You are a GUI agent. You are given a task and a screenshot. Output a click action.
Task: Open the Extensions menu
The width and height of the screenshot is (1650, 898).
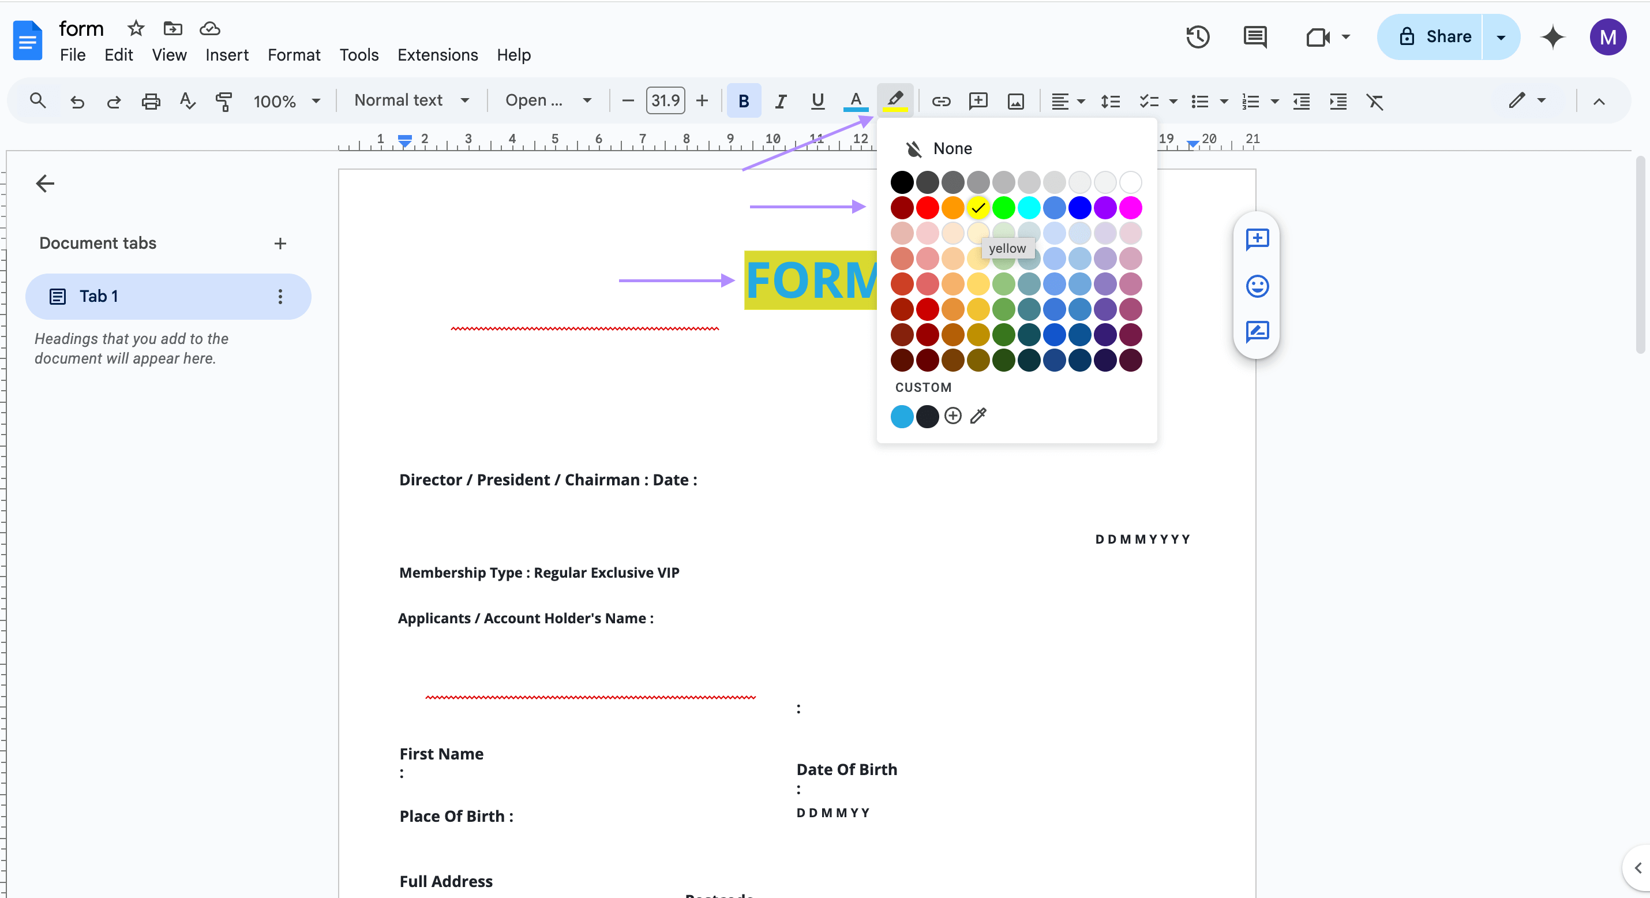437,55
